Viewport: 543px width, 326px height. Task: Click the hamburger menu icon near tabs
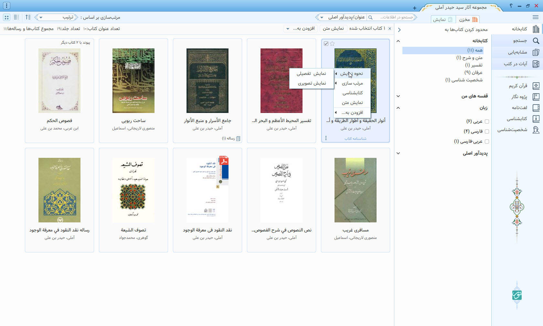535,17
